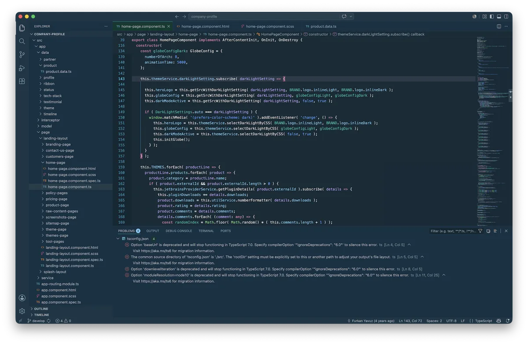Screen dimensions: 528x346
Task: Open the TERMINAL panel tab
Action: [206, 231]
